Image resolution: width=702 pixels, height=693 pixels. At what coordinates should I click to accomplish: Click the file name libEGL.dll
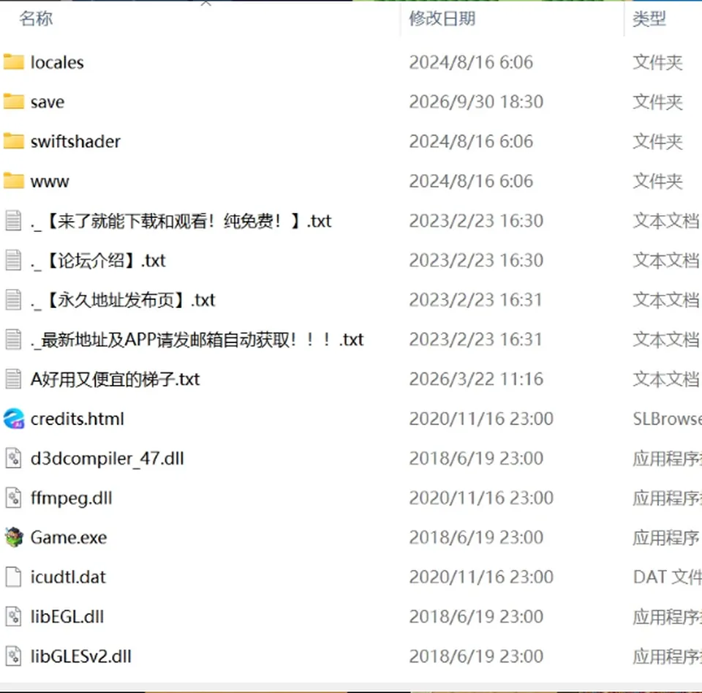[67, 617]
